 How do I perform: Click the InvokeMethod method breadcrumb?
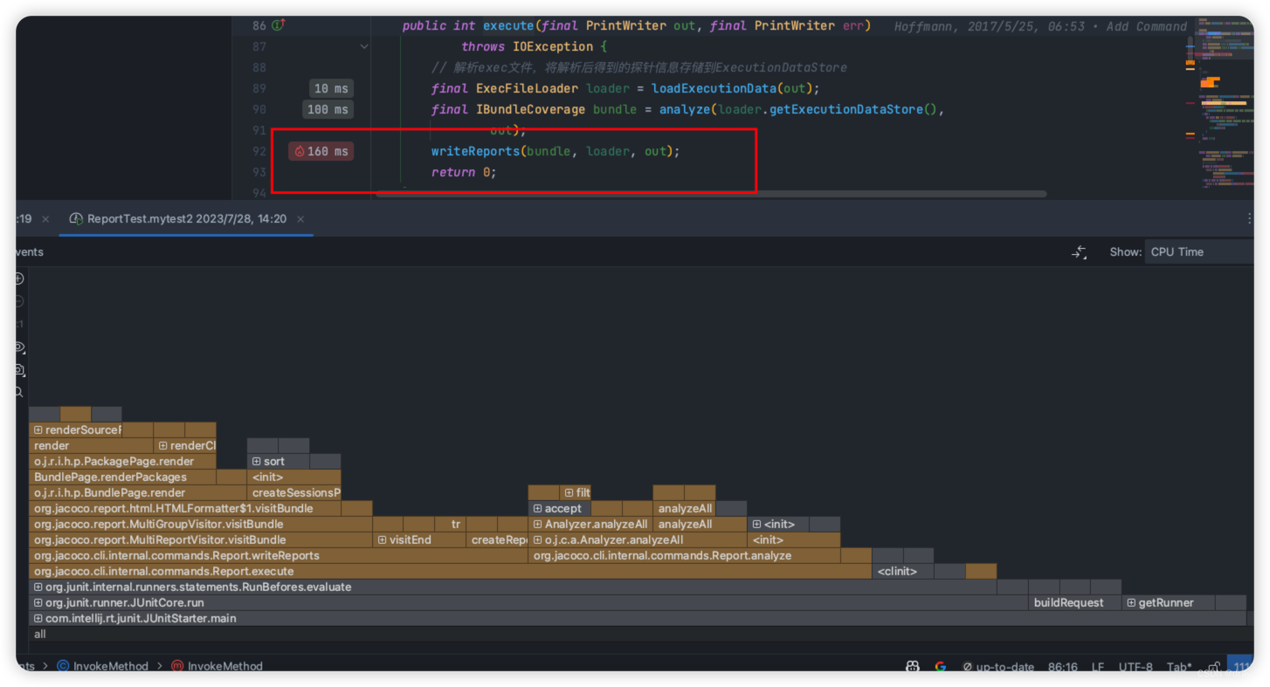[217, 666]
